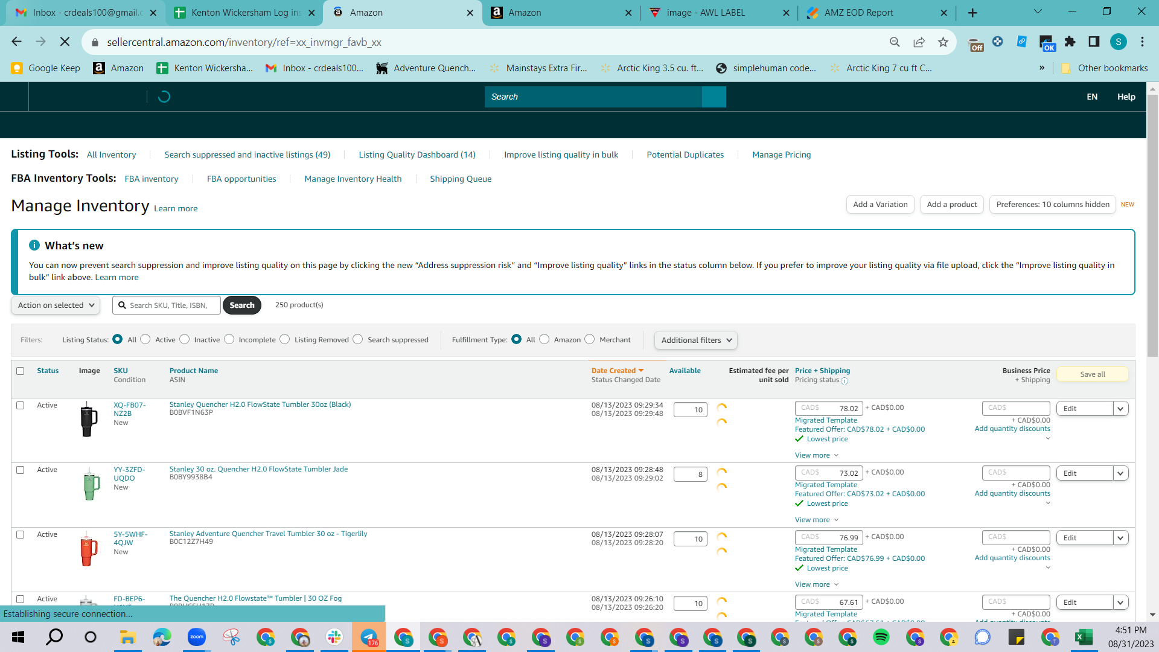This screenshot has height=652, width=1159.
Task: Open the new tab plus button
Action: click(x=972, y=13)
